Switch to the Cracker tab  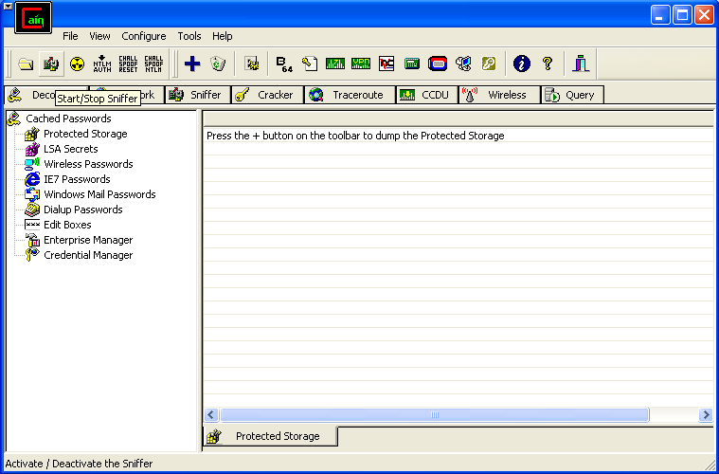click(x=267, y=95)
